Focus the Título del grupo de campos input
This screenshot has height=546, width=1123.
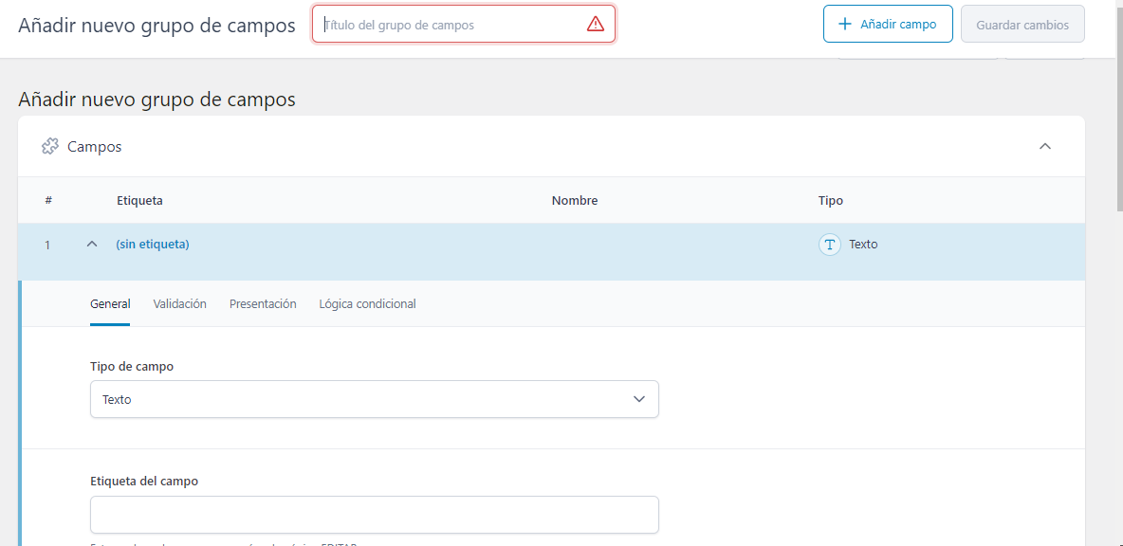(x=451, y=25)
